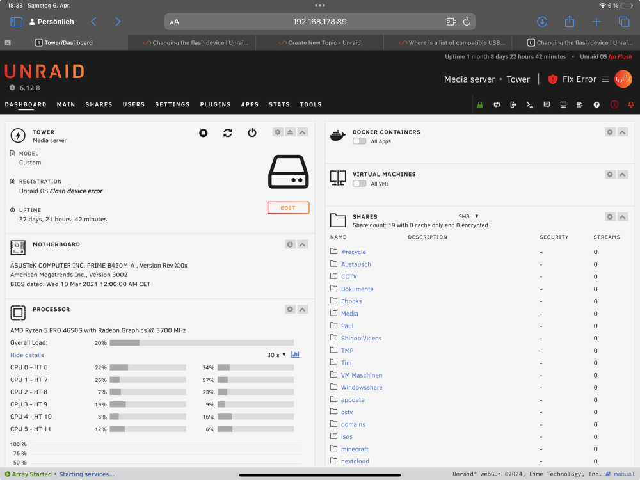Open the log icon in the navbar
The height and width of the screenshot is (480, 640).
click(x=580, y=105)
